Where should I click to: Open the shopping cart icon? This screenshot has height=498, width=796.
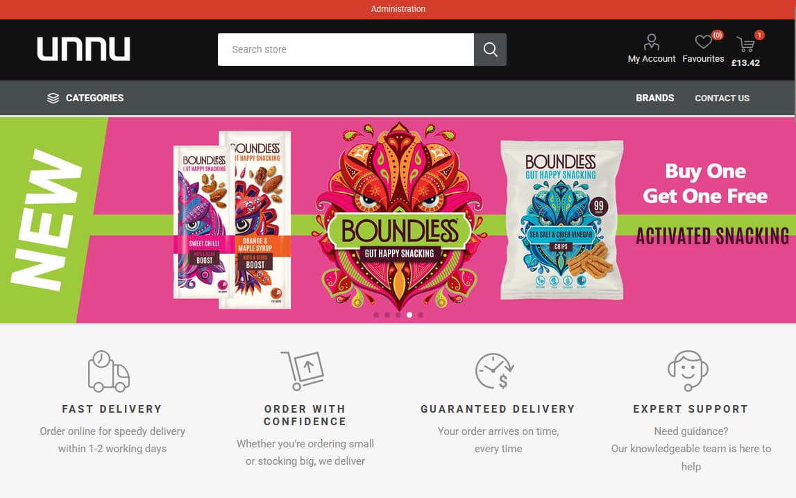tap(746, 44)
